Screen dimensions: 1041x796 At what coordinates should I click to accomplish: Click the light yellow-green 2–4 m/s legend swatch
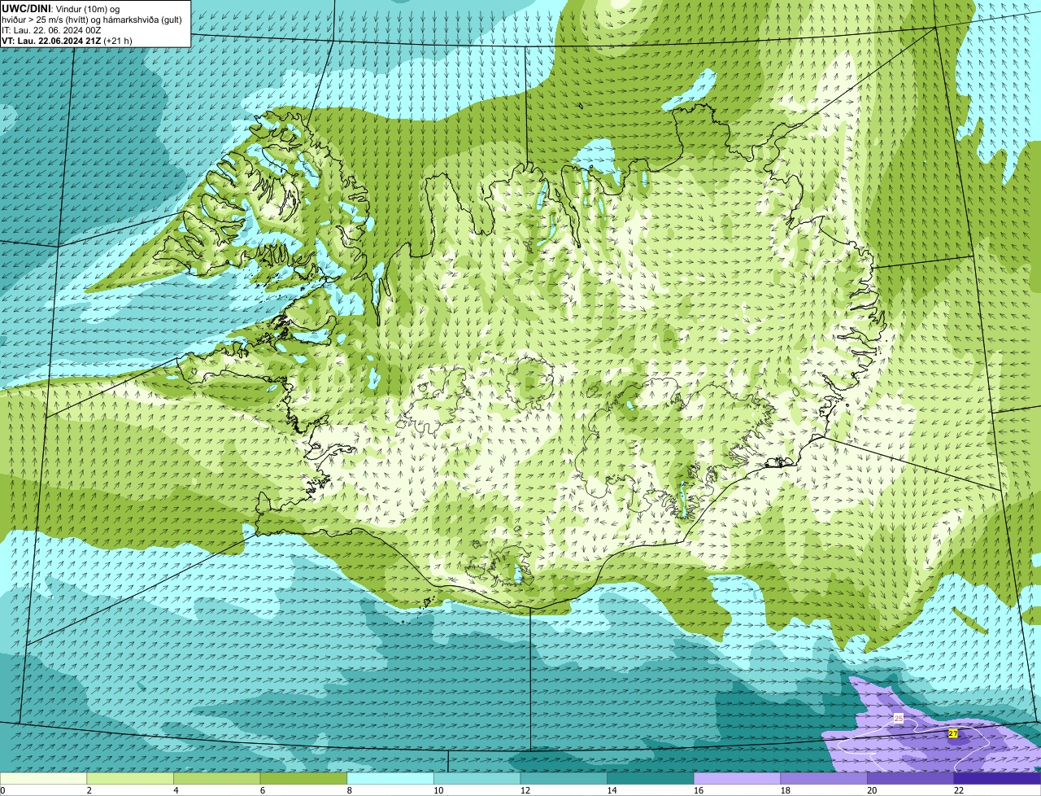130,778
